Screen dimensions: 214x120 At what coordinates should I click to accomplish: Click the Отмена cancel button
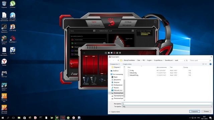(206, 111)
